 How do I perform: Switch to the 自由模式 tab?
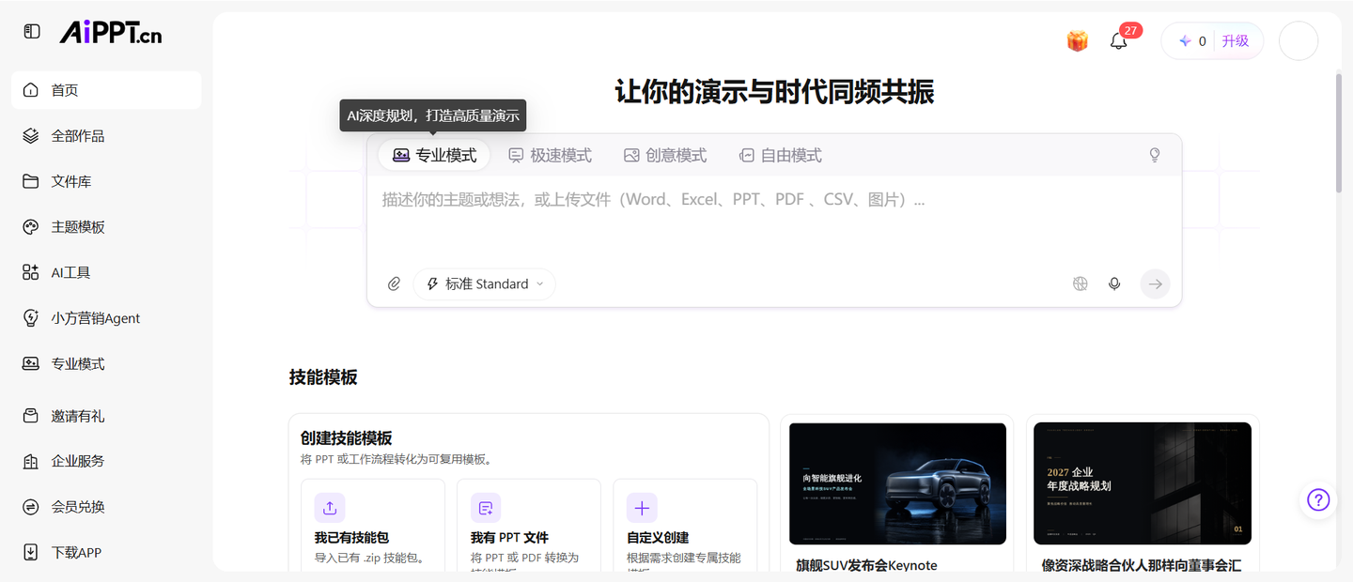(x=780, y=156)
